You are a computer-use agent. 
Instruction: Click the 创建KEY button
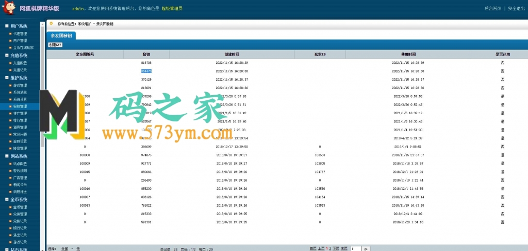click(x=55, y=45)
